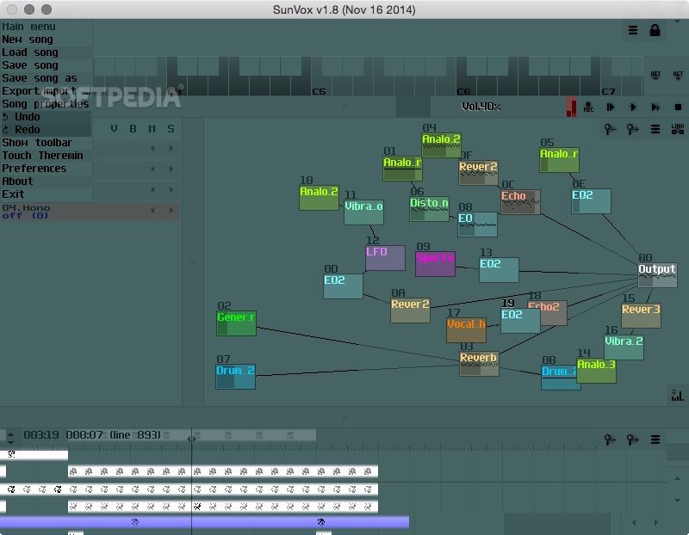Zoom out the timeline
The width and height of the screenshot is (689, 535).
point(611,440)
